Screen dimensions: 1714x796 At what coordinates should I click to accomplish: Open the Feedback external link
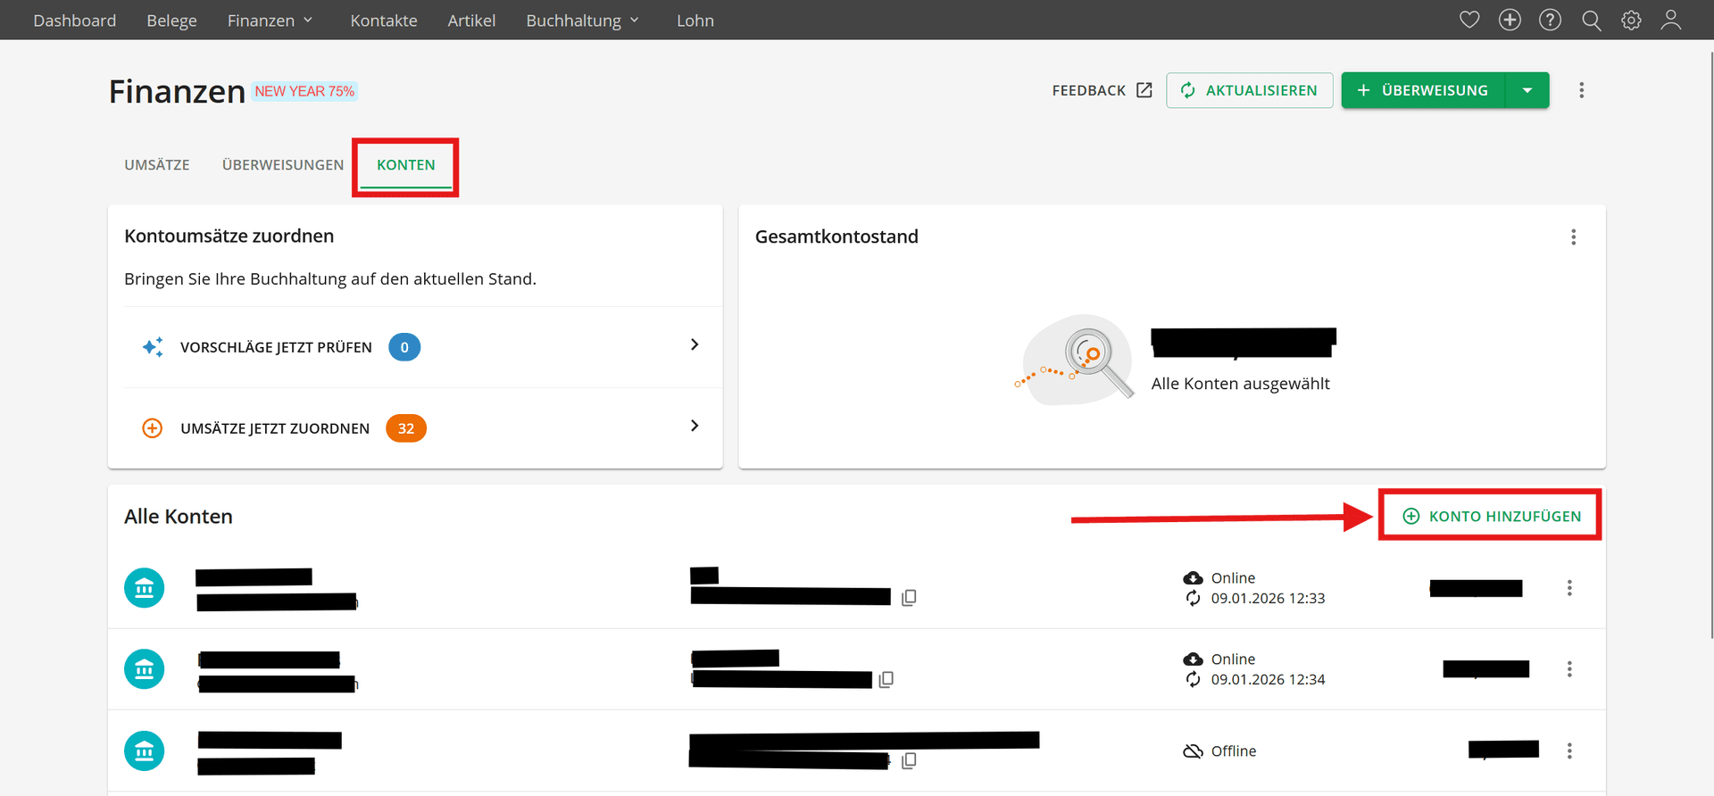1102,90
